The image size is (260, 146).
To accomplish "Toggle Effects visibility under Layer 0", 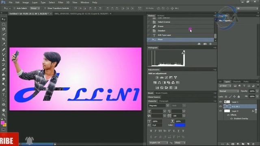I will (228, 115).
